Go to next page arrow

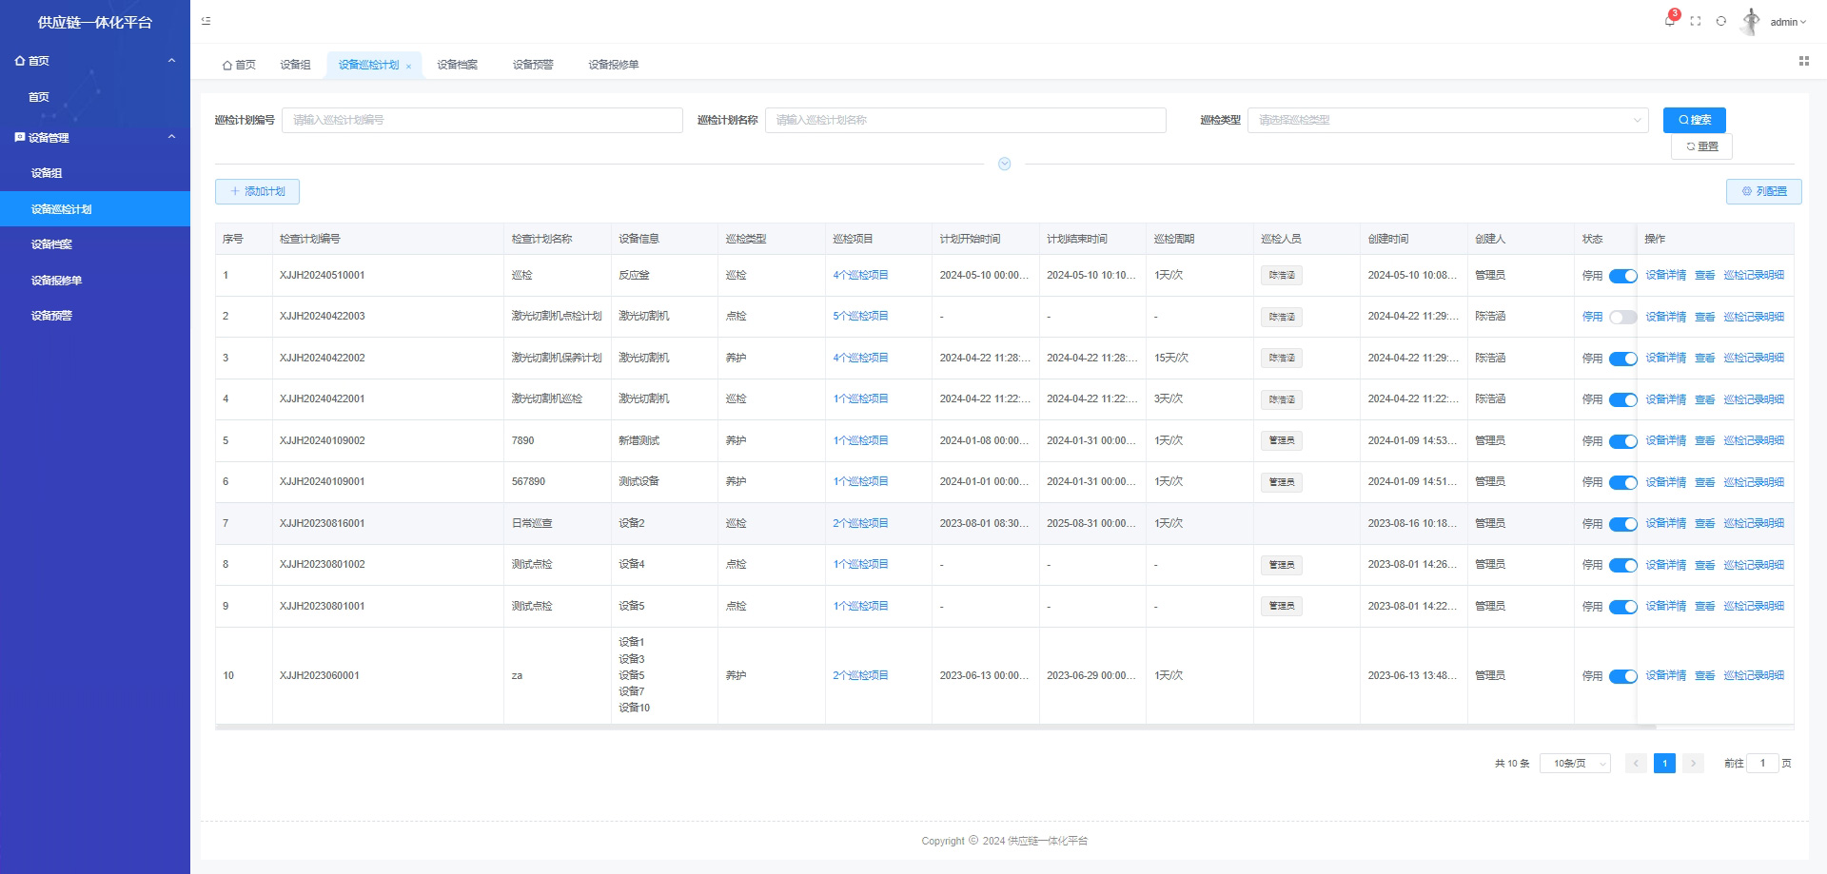(1693, 763)
